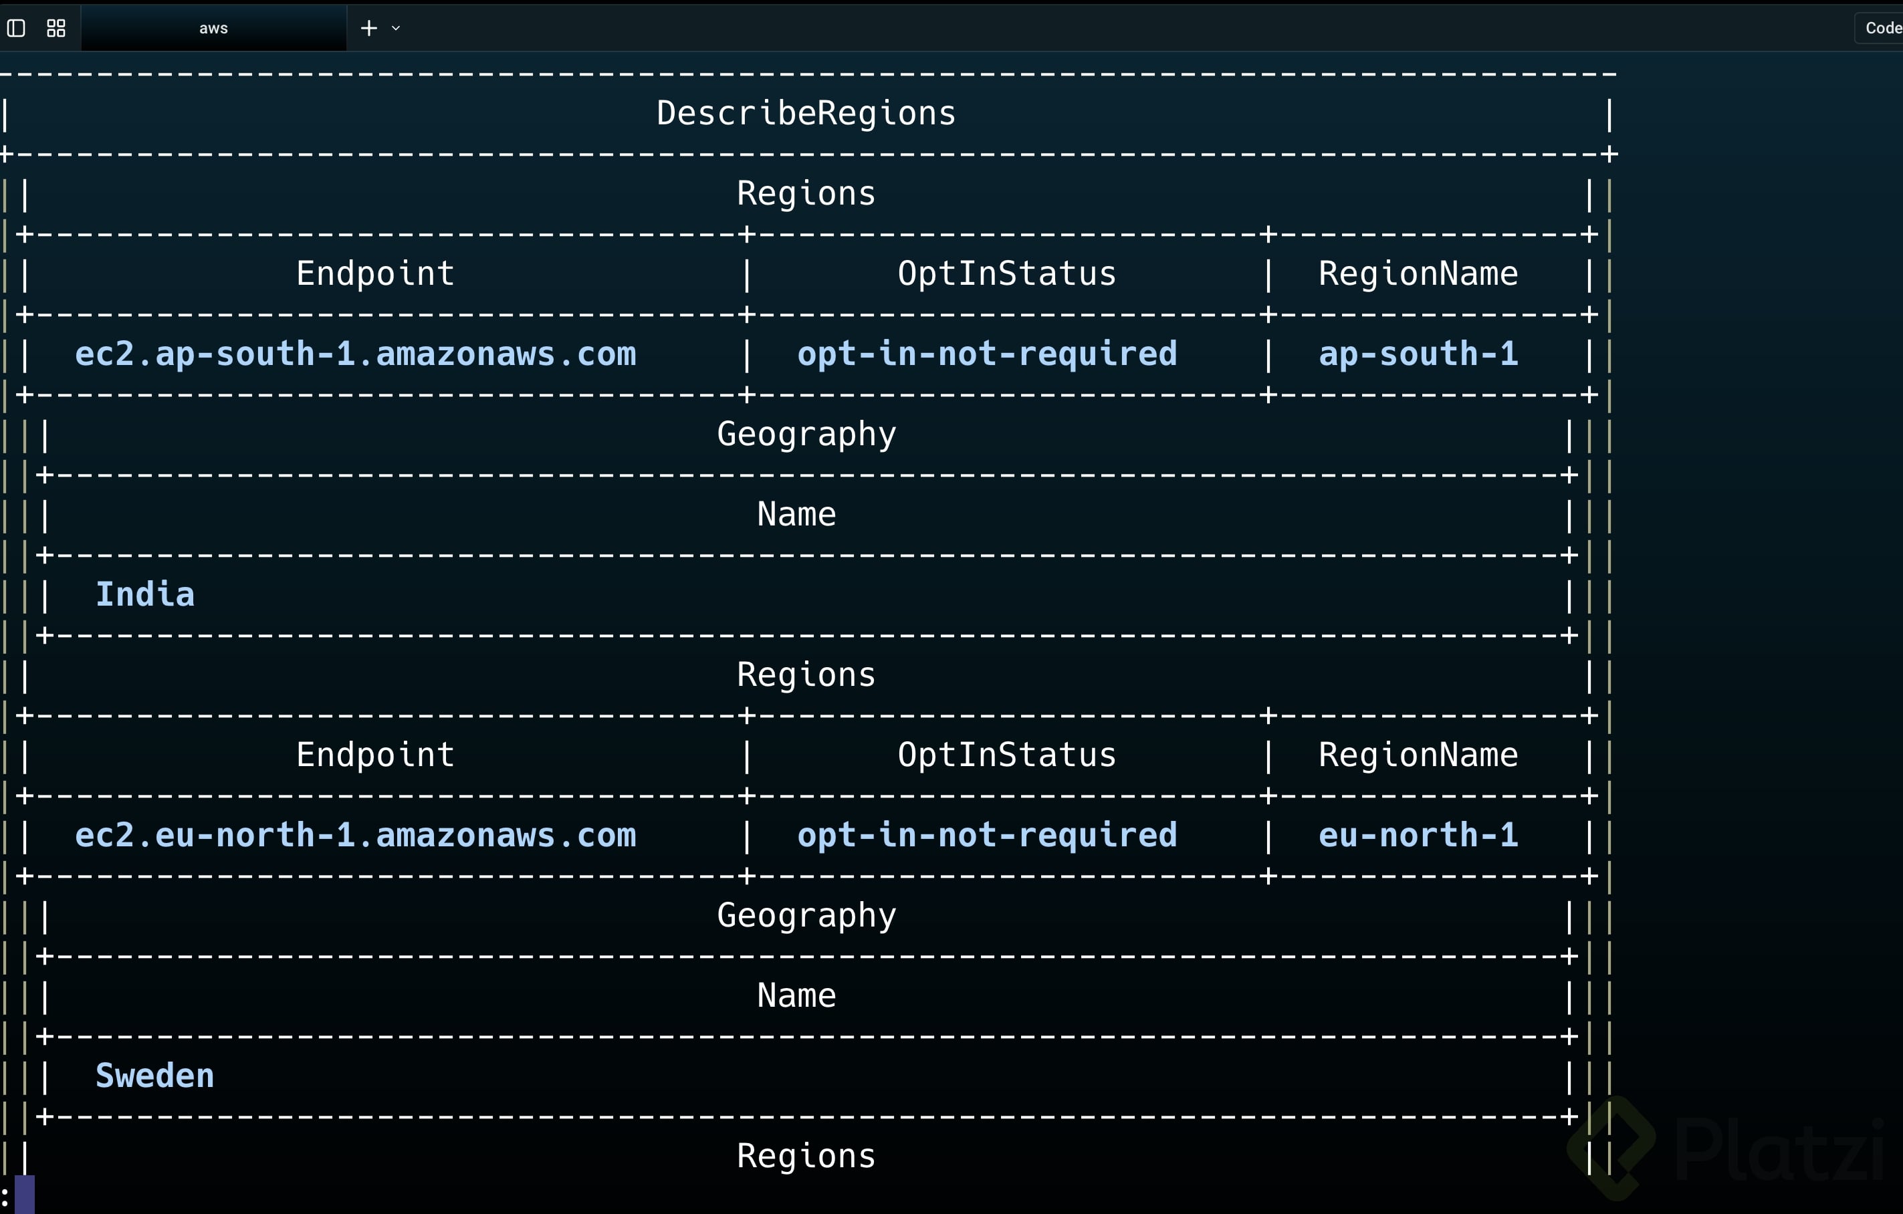Click the plus icon for new tab
Screen dimensions: 1903x1214
tap(368, 29)
